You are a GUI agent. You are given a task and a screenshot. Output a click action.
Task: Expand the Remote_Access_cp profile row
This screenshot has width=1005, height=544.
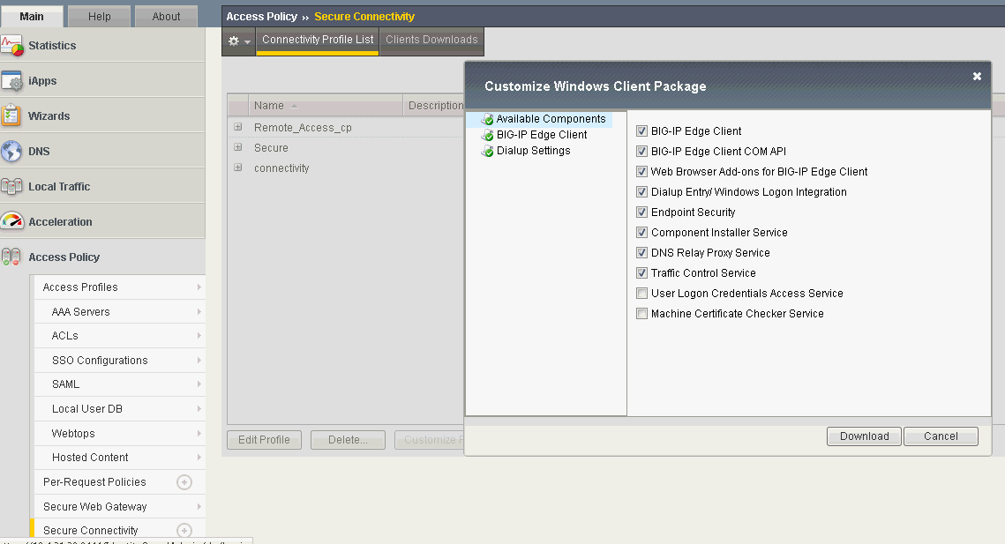238,127
